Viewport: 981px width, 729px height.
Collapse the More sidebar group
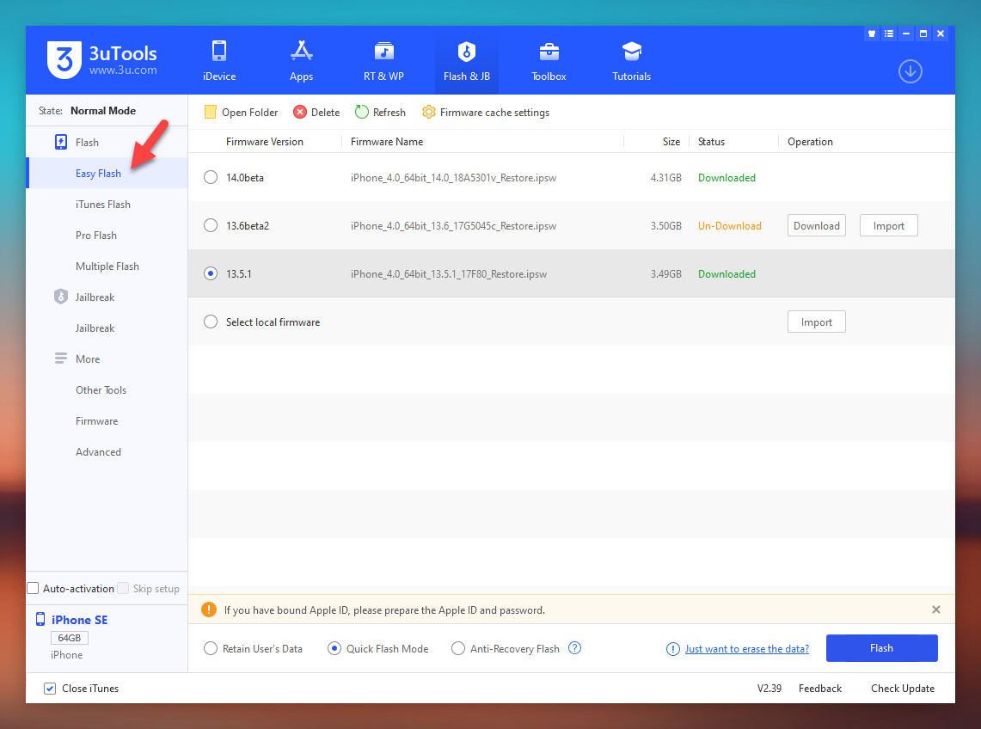coord(87,359)
